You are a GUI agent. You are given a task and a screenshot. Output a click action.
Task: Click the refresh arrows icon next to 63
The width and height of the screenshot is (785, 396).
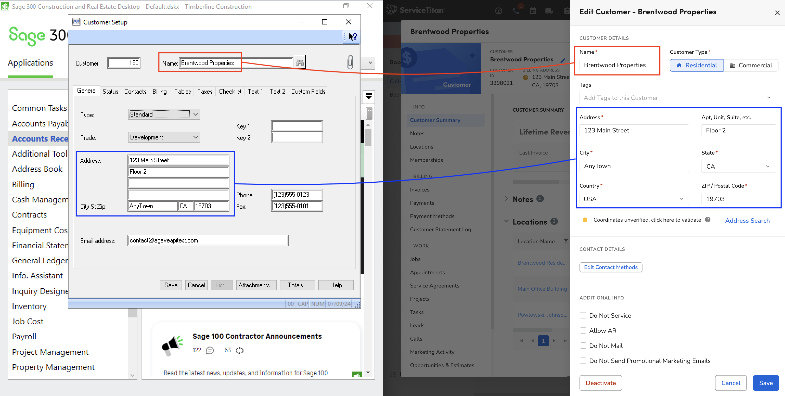tap(240, 350)
